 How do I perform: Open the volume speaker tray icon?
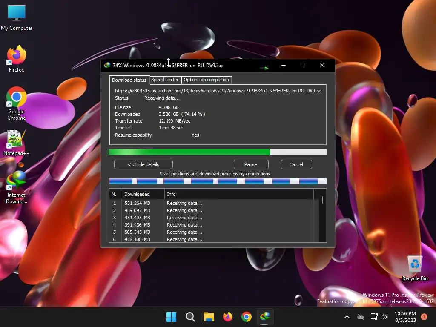point(384,317)
